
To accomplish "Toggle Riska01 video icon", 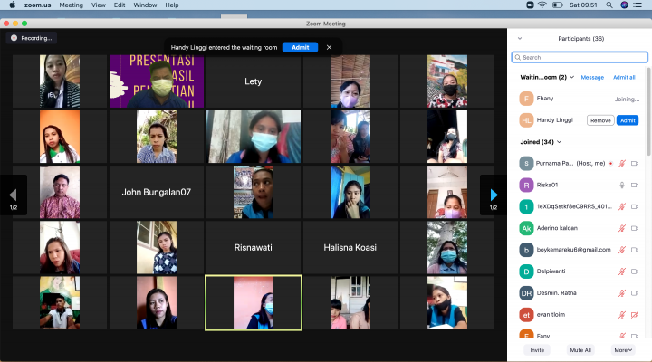I will tap(635, 185).
